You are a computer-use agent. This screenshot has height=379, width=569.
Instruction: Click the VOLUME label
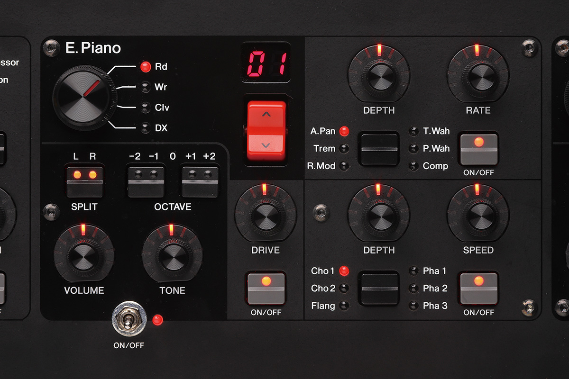(x=84, y=290)
